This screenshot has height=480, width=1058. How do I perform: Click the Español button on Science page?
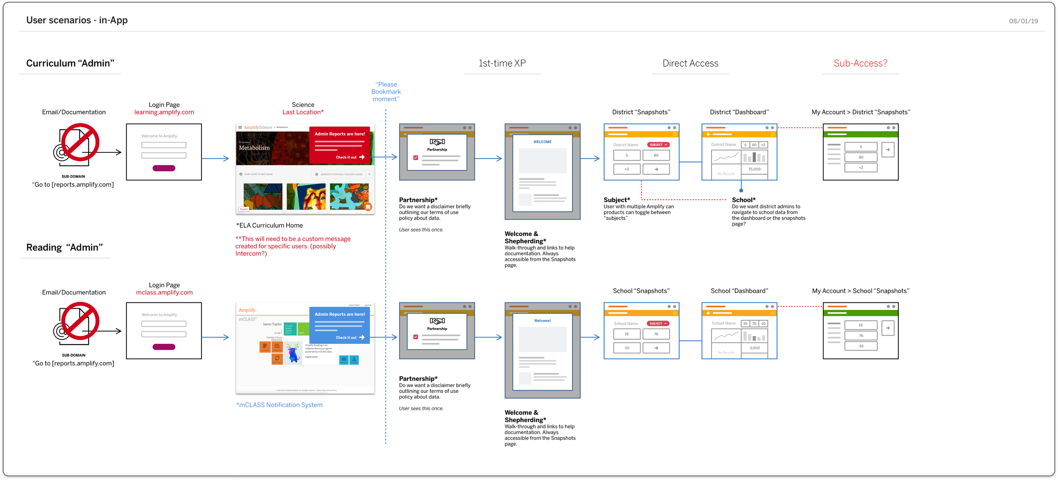244,209
